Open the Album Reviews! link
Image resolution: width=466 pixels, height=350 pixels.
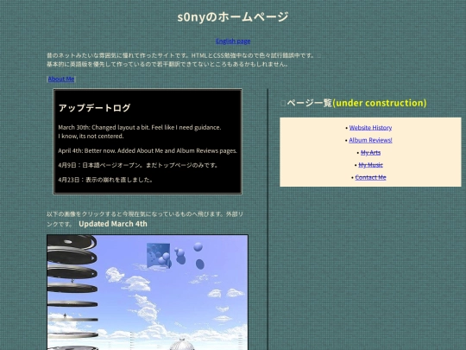370,140
